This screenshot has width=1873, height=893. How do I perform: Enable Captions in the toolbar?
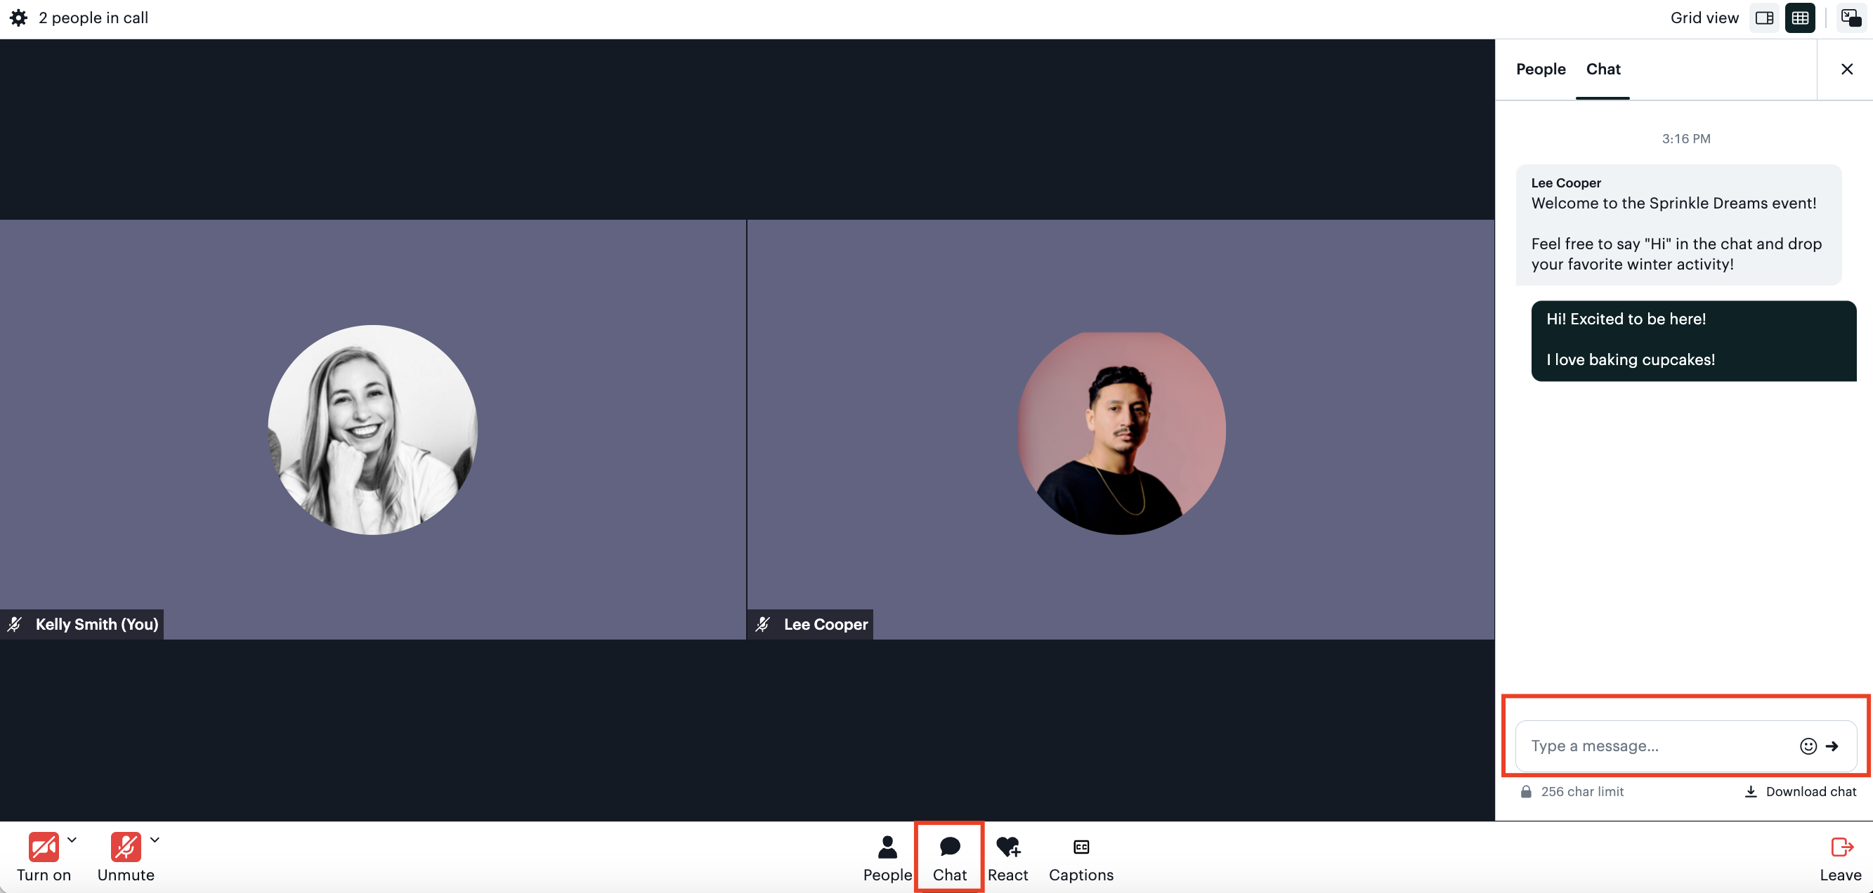tap(1081, 858)
